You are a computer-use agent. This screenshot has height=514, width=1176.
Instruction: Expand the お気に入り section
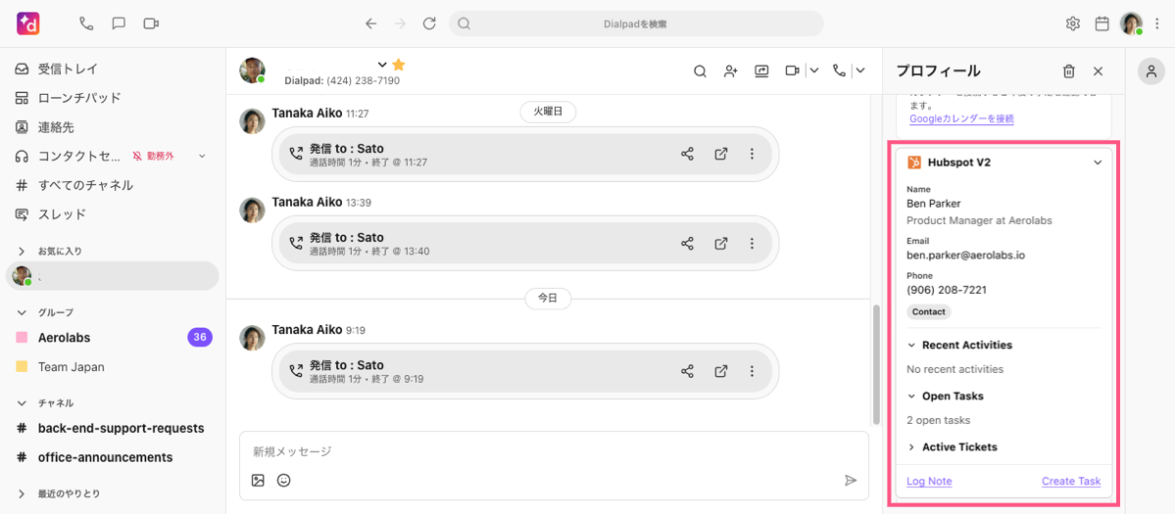(x=22, y=252)
